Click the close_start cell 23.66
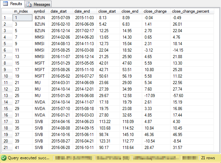 (x=108, y=83)
